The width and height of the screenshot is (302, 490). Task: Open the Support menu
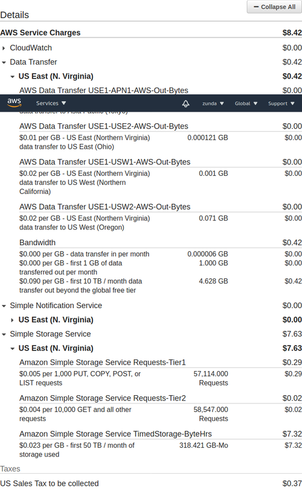[x=281, y=103]
